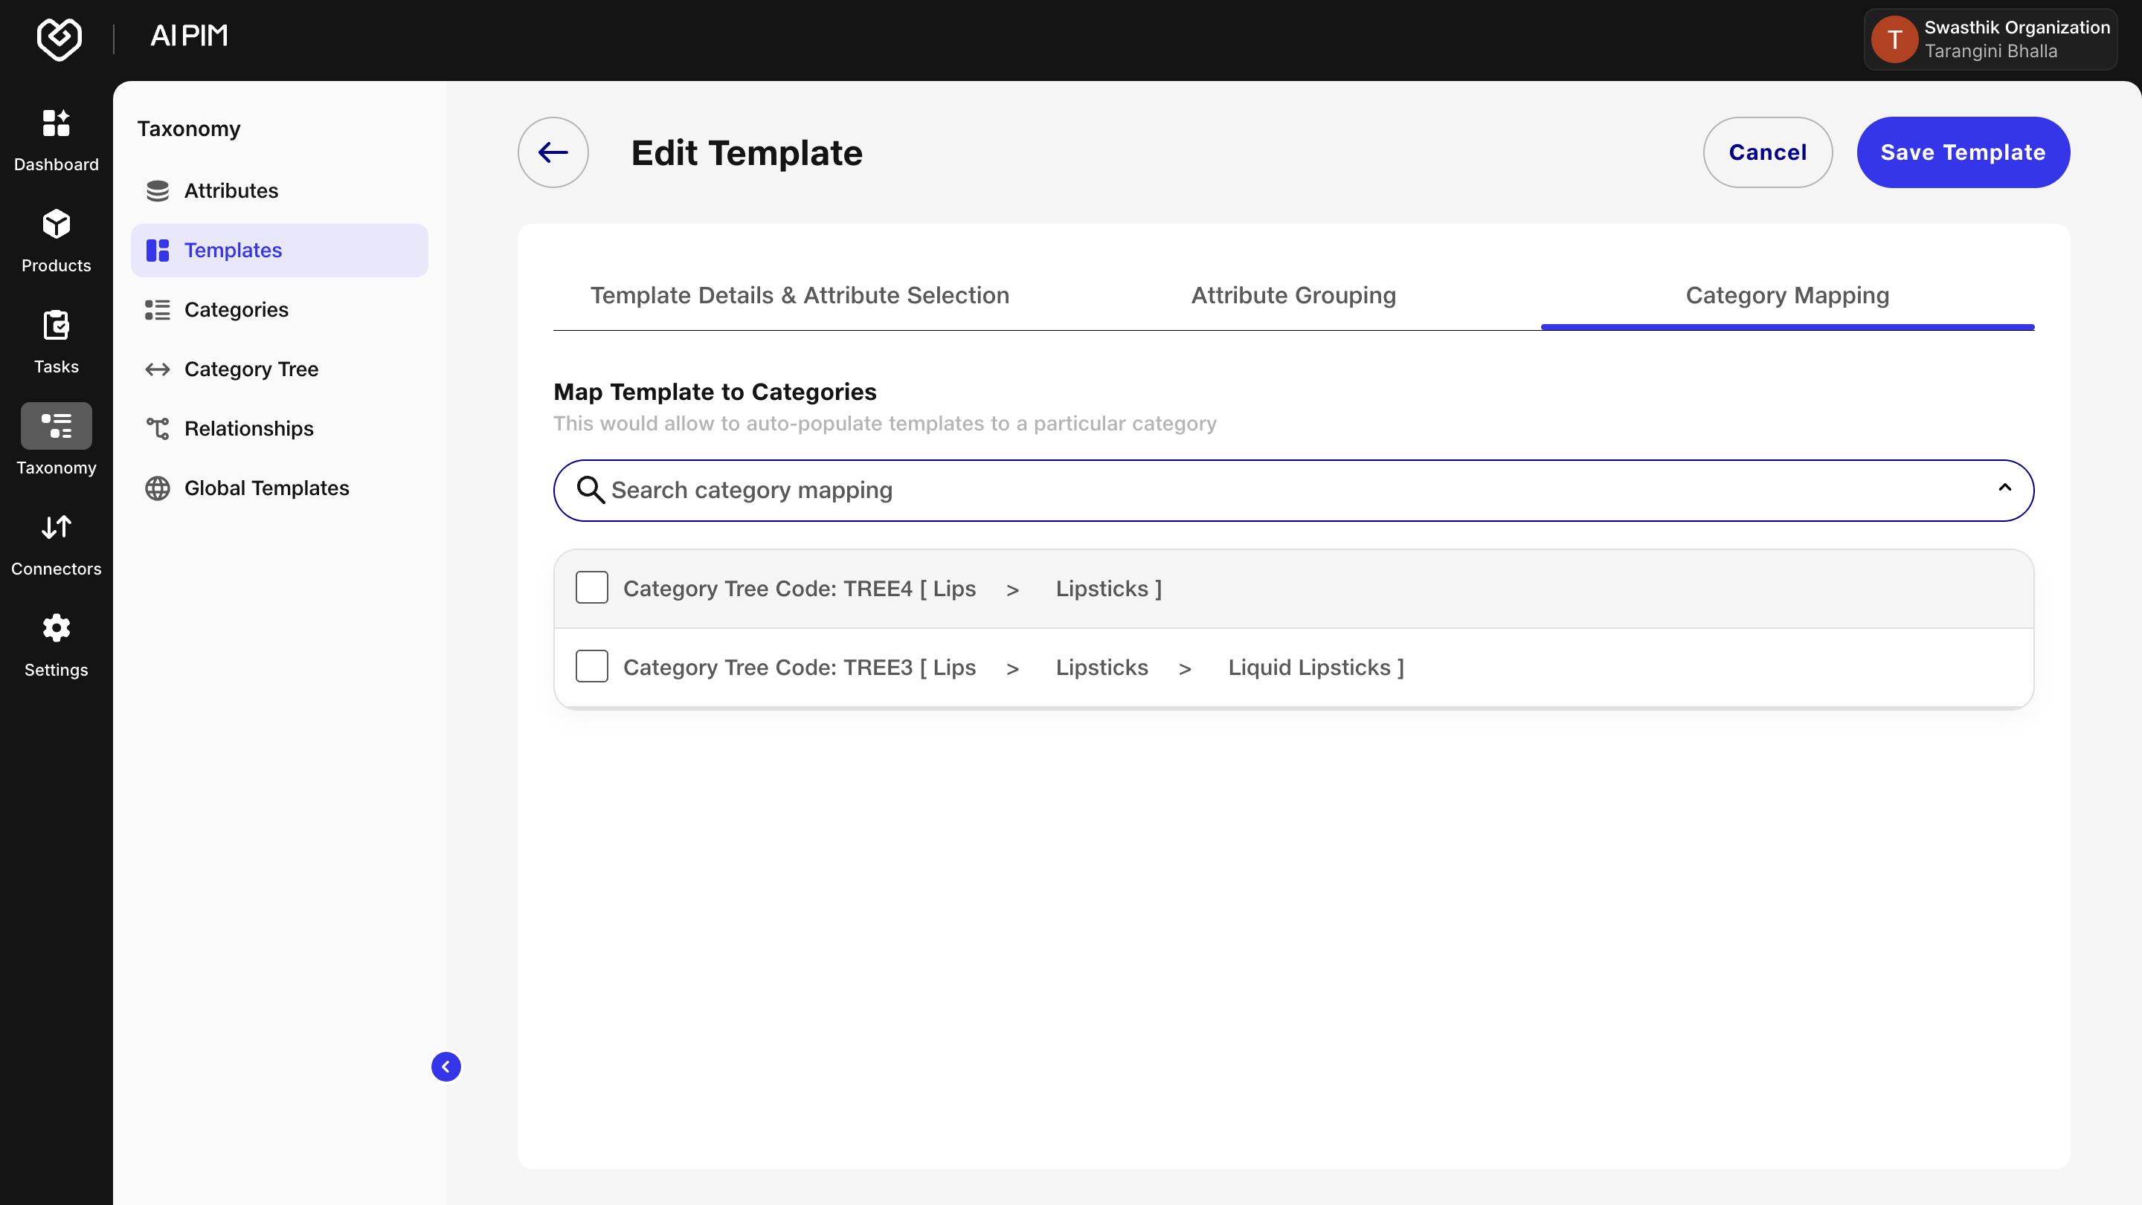Click the Category Tree arrows icon
Screen dimensions: 2142x1205
tap(157, 369)
